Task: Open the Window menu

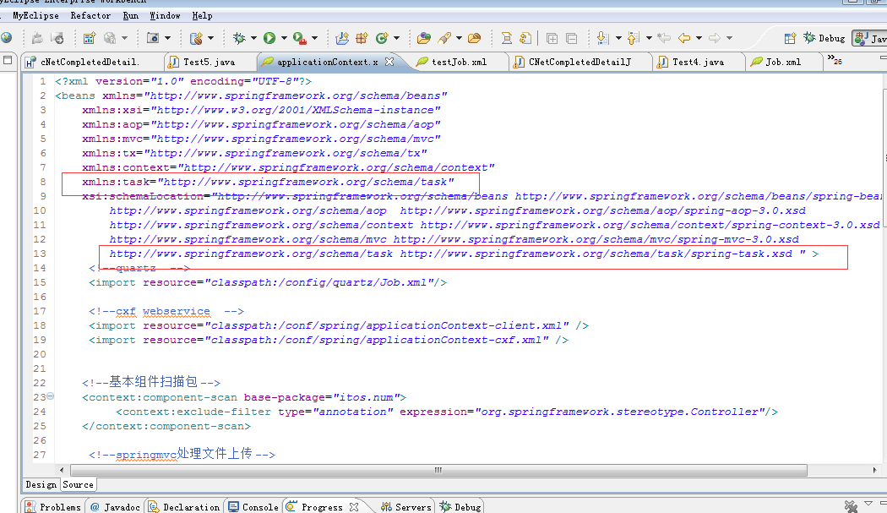Action: coord(165,15)
